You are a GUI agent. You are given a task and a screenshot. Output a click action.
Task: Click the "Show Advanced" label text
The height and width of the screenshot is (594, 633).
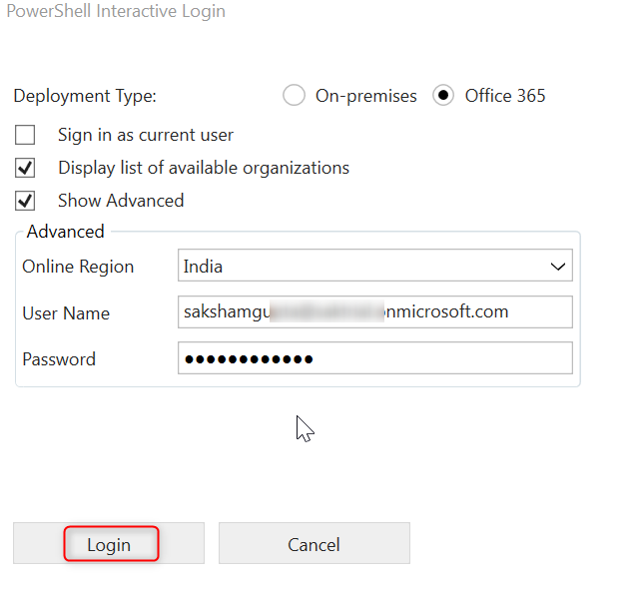pos(121,201)
